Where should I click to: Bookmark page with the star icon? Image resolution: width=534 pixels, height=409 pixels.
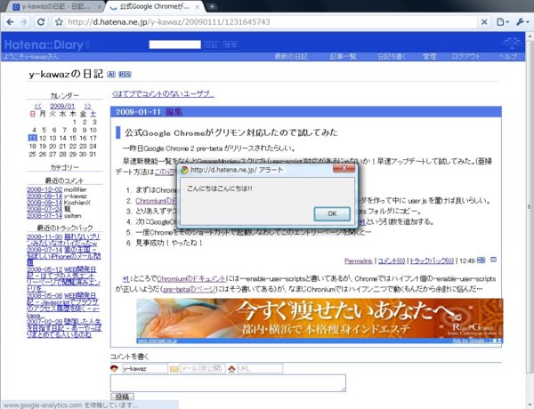[59, 22]
